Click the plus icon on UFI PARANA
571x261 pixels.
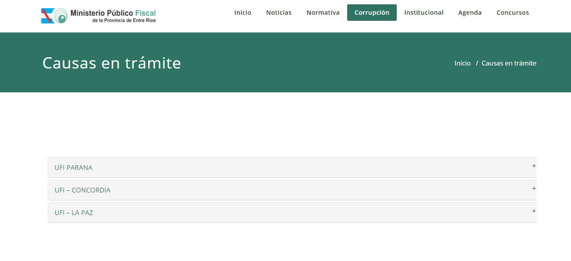click(x=534, y=166)
